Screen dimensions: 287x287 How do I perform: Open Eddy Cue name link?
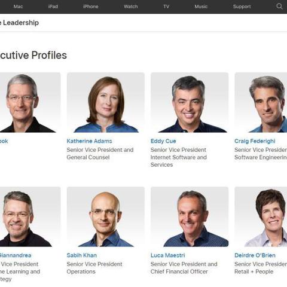tap(163, 141)
